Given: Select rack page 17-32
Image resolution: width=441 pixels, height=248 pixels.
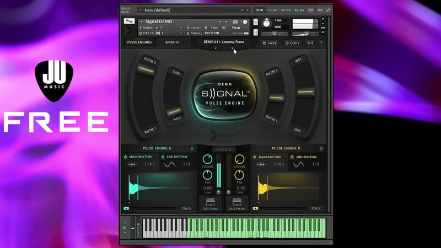Looking at the screenshot, I should click(x=272, y=10).
